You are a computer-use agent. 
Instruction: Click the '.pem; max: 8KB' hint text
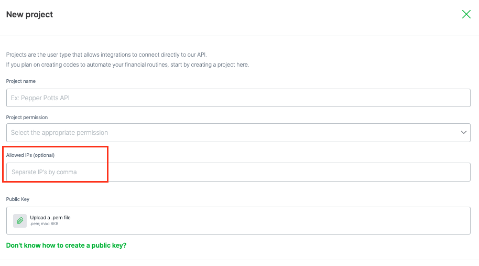click(44, 224)
